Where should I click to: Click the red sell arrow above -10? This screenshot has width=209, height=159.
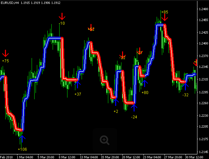(62, 17)
